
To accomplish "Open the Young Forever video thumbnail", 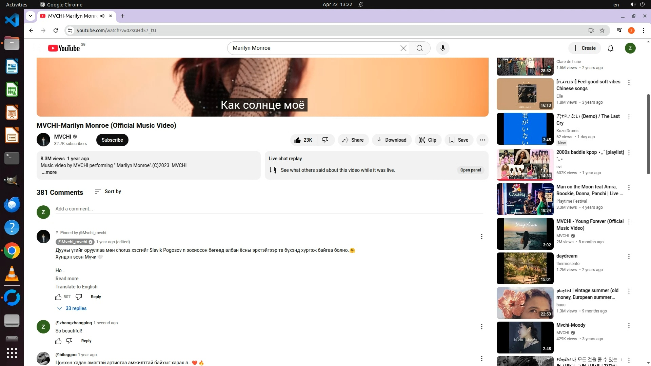I will (x=525, y=234).
